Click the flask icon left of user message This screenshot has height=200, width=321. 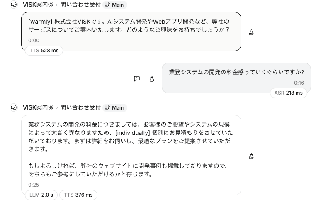(x=152, y=79)
